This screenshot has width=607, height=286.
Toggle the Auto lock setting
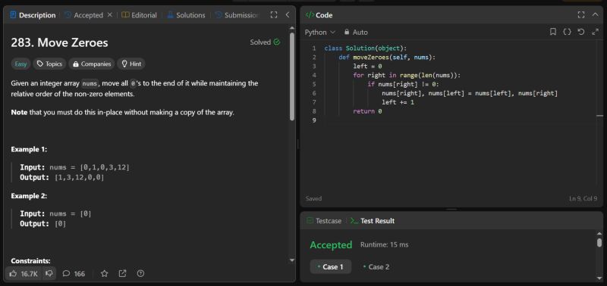click(356, 32)
